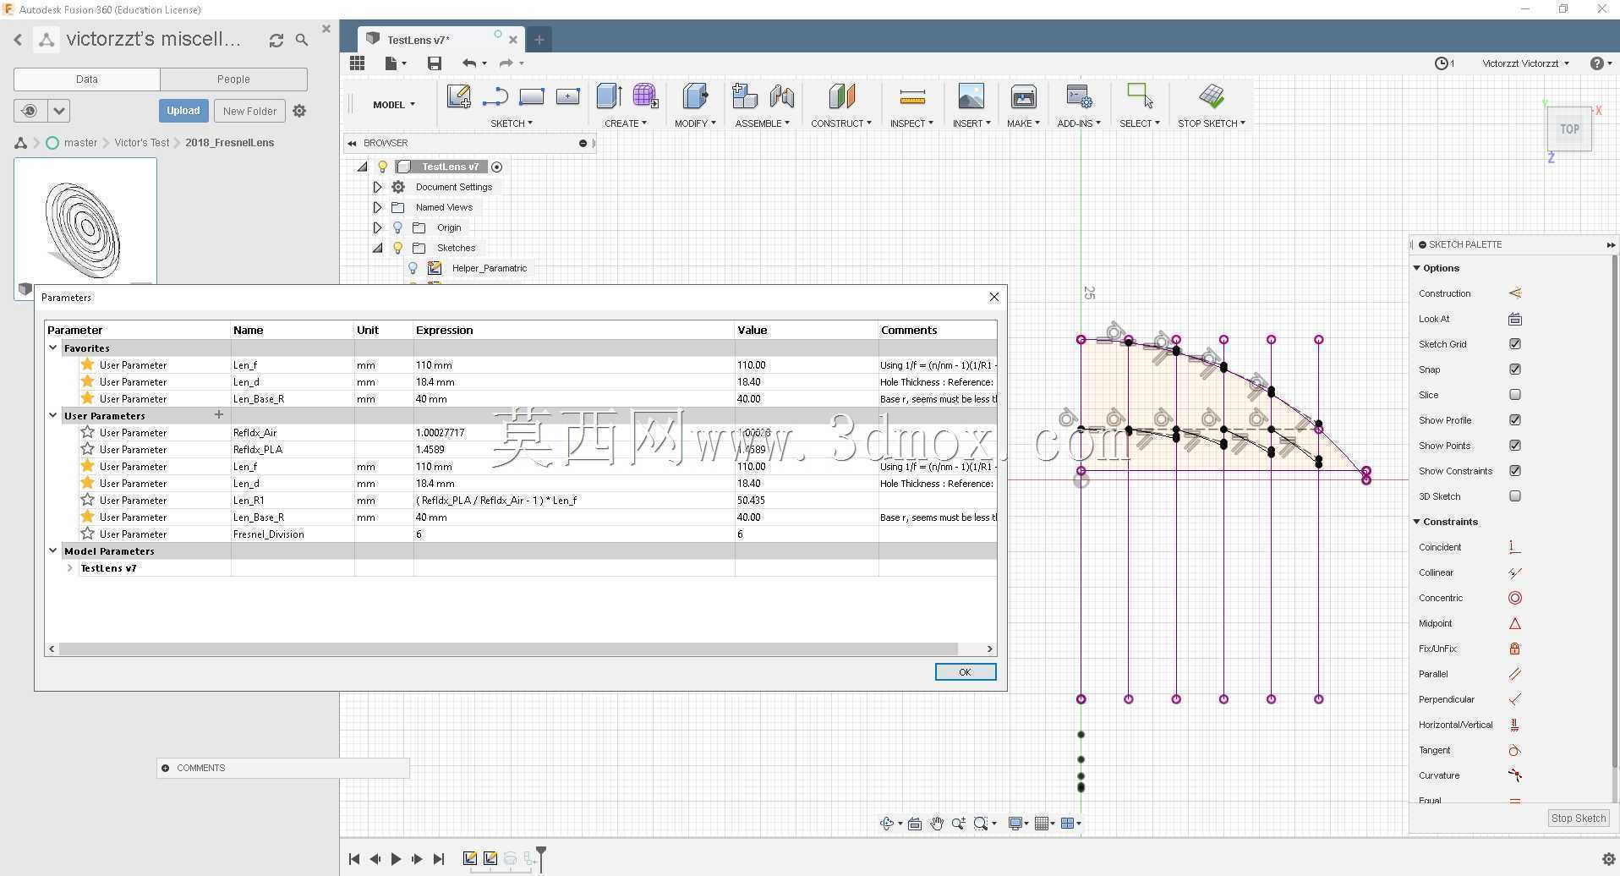Expand the Origin tree node
The width and height of the screenshot is (1620, 876).
[x=378, y=227]
